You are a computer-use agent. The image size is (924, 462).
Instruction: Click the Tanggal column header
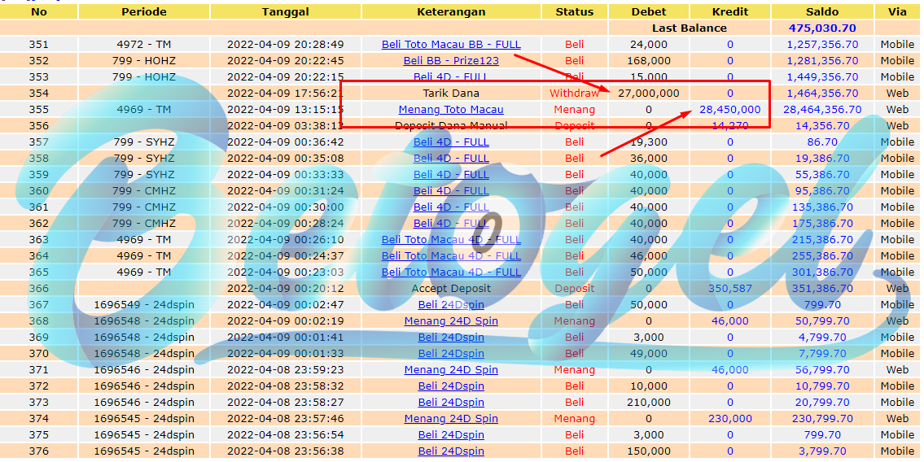[285, 11]
